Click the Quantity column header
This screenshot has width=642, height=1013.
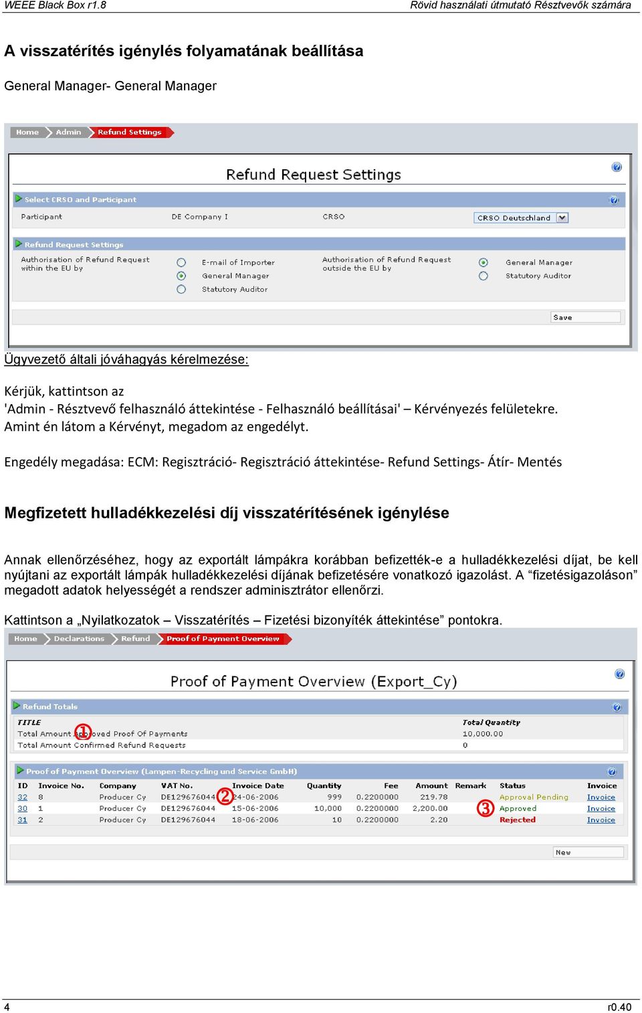point(324,786)
